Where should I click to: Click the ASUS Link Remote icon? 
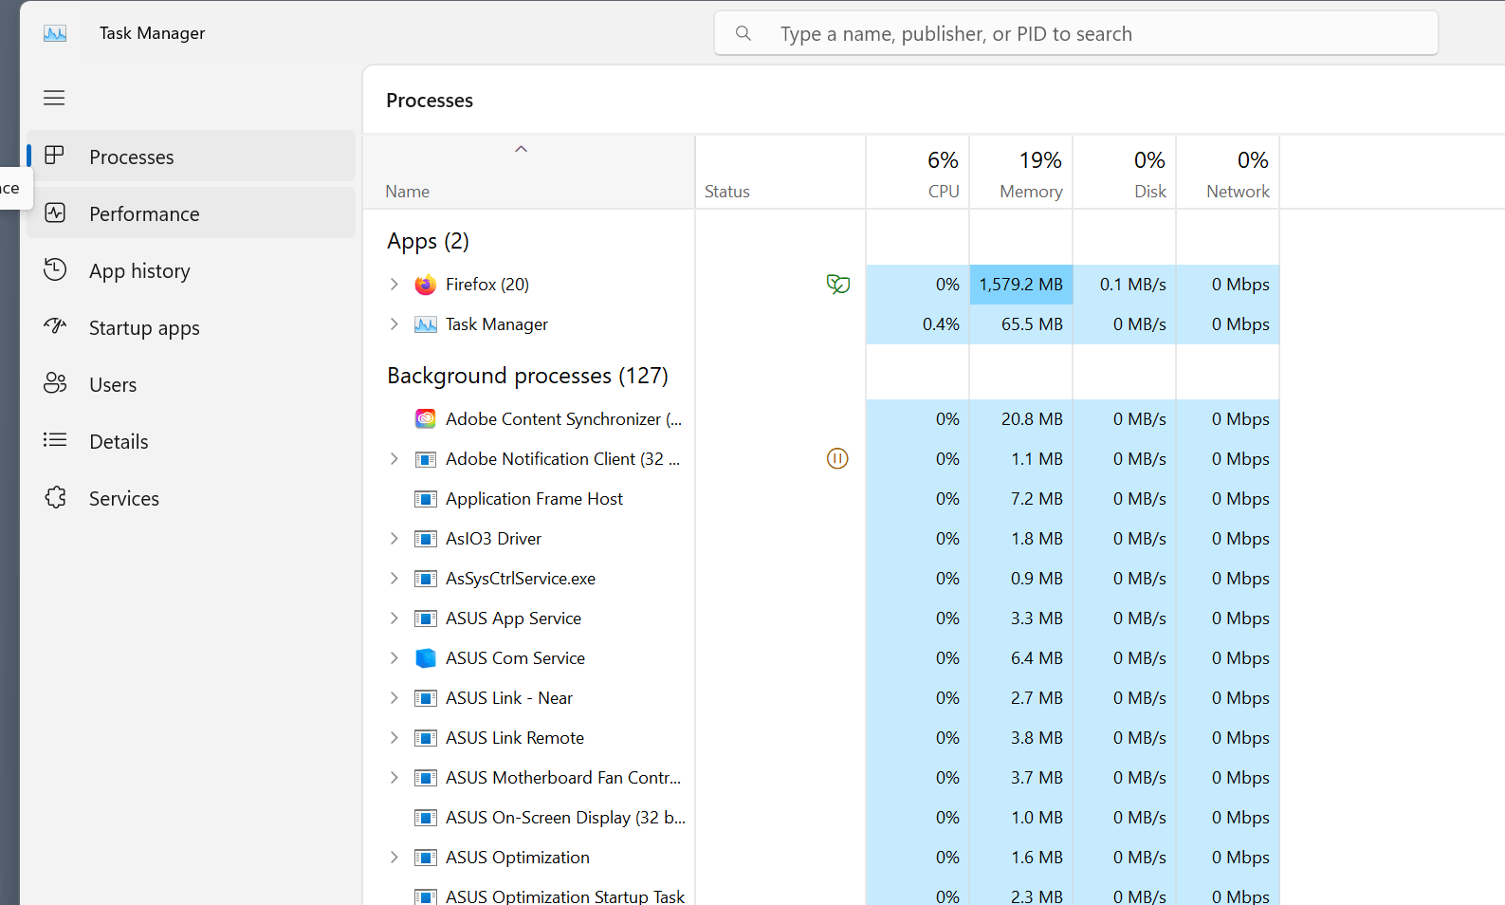(x=426, y=738)
